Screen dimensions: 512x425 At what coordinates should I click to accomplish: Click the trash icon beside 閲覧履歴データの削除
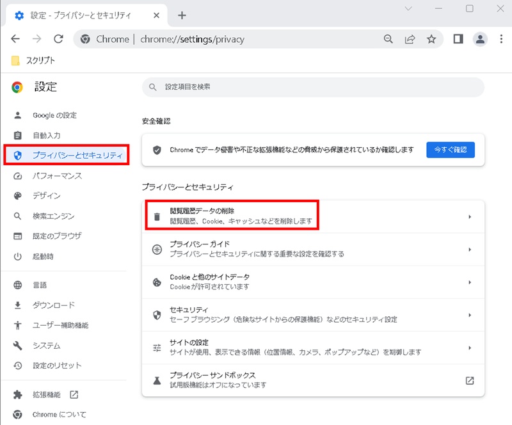tap(157, 216)
